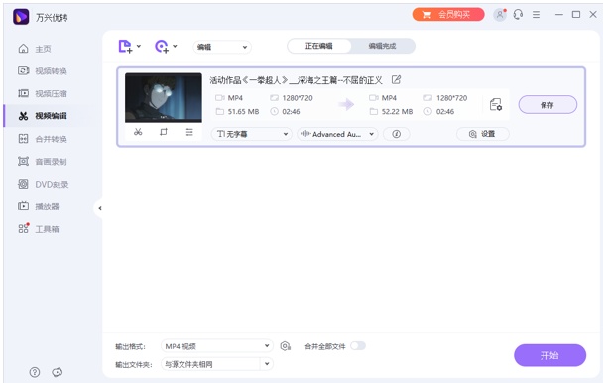Viewport: 603px width, 383px height.
Task: Click the purple 开始 button
Action: 549,355
